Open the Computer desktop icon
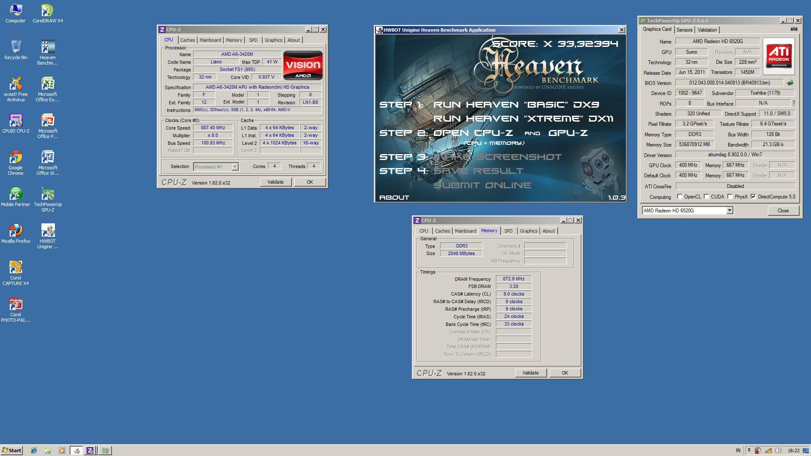Image resolution: width=811 pixels, height=456 pixels. coord(16,14)
